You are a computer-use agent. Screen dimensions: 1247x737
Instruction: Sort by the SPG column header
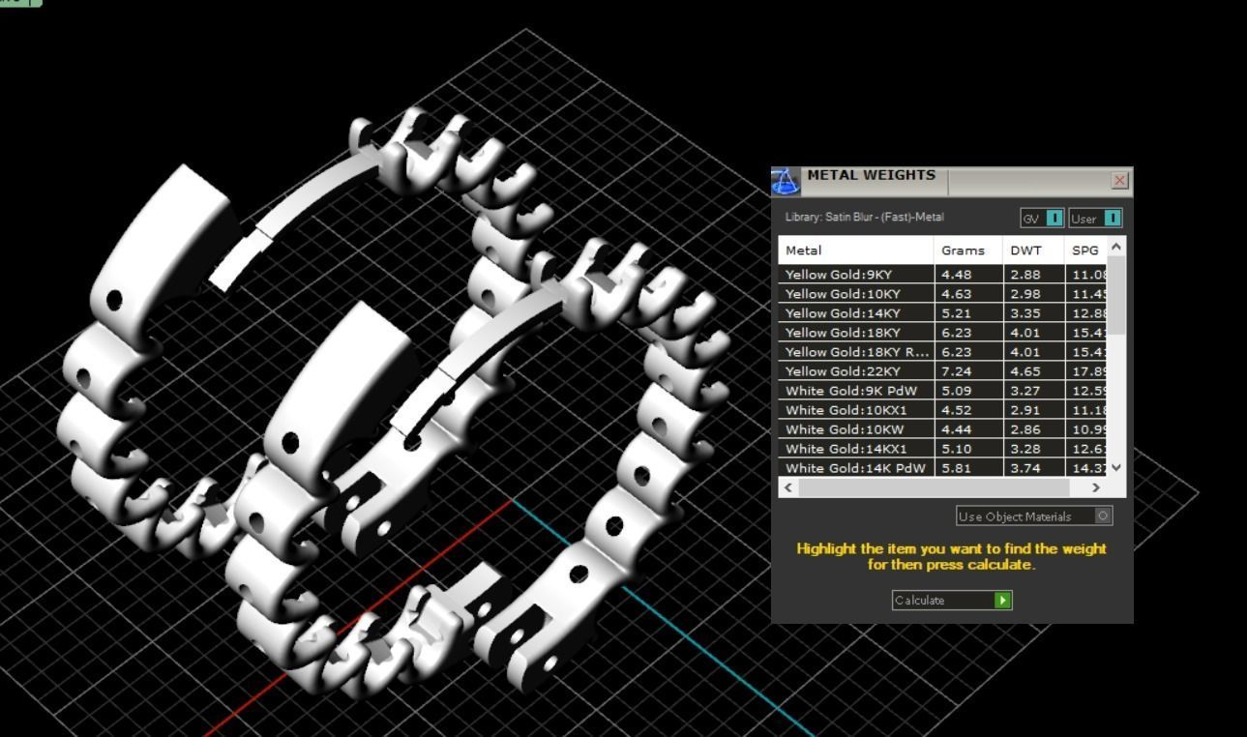1085,251
